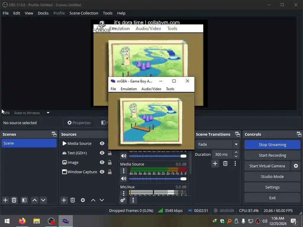303x227 pixels.
Task: Open source properties with the gear icon in Sources
Action: (83, 200)
